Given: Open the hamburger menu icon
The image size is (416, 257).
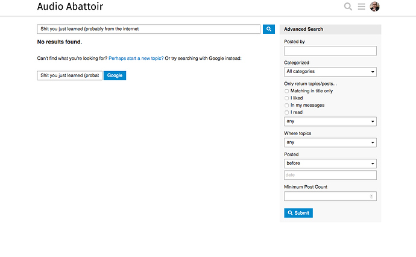Looking at the screenshot, I should click(x=361, y=7).
